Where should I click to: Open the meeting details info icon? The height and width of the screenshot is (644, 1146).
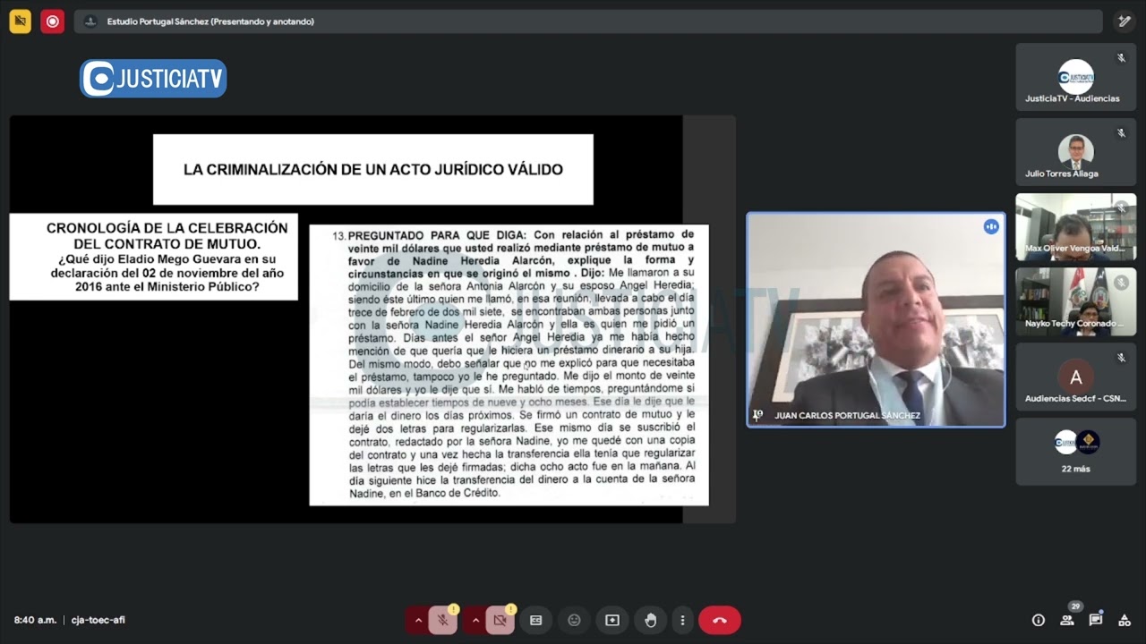tap(1039, 620)
